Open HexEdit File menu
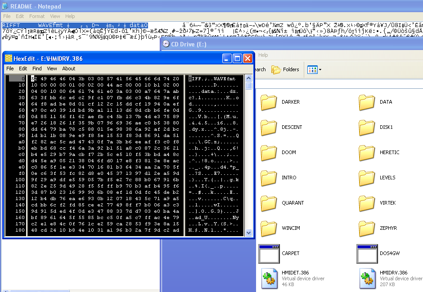This screenshot has width=423, height=292. coord(10,68)
